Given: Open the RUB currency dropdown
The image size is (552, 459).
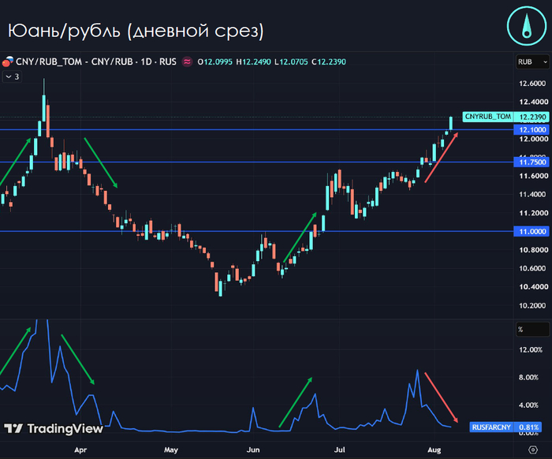Looking at the screenshot, I should coord(532,62).
